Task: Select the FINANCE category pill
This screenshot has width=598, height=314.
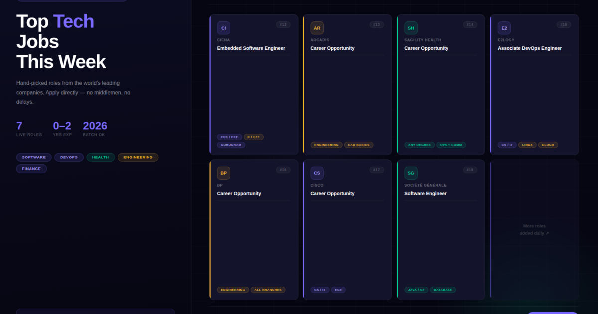Action: 31,169
